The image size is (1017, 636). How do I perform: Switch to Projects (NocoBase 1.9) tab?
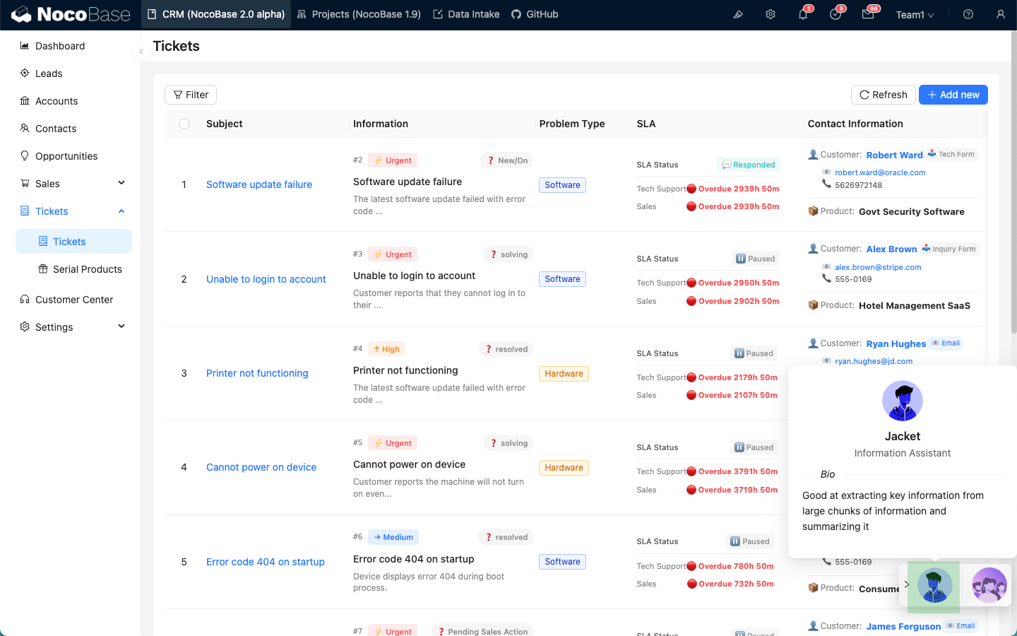tap(359, 14)
